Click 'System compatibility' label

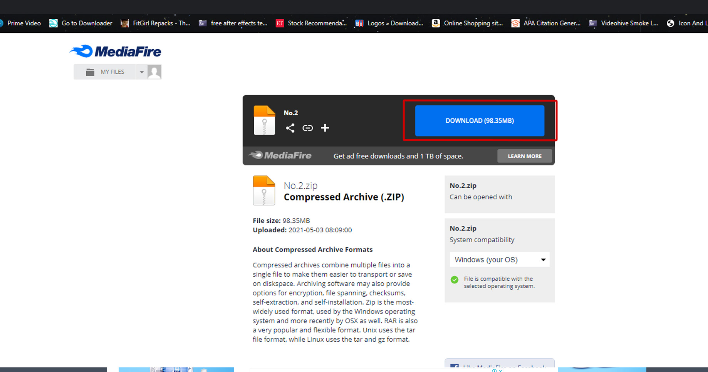pyautogui.click(x=482, y=240)
